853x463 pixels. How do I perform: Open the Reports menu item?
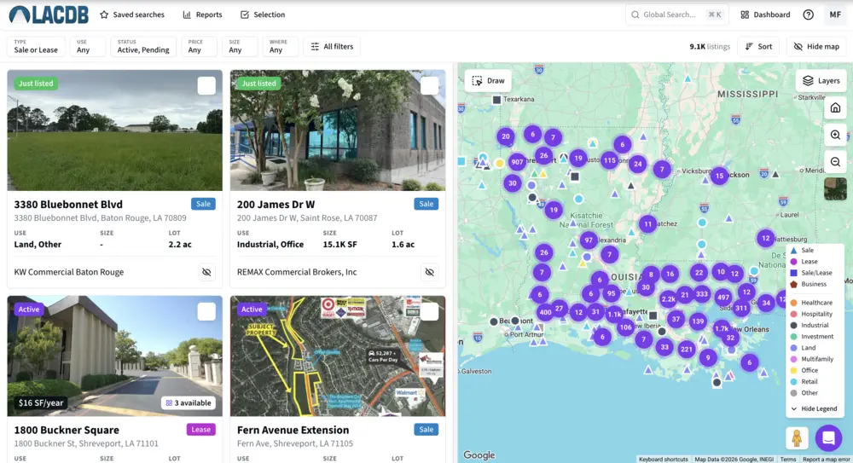point(202,14)
